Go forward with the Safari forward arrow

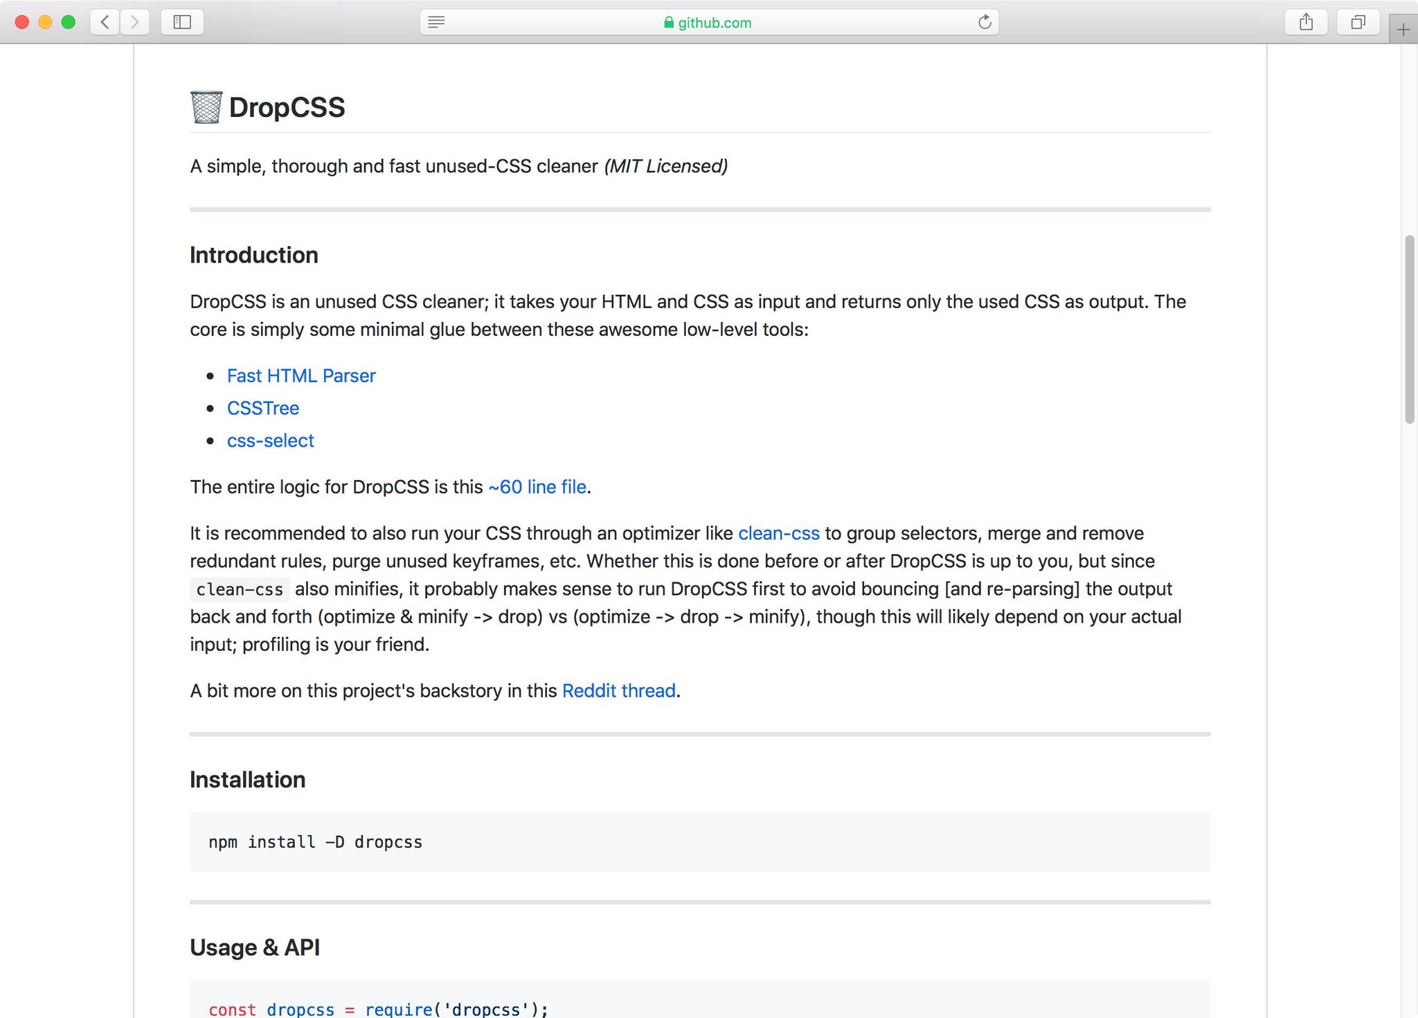(135, 22)
